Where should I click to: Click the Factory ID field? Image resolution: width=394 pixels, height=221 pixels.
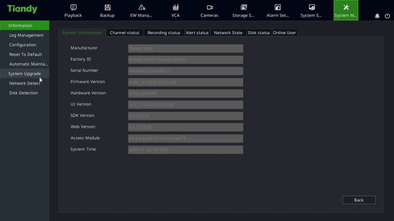tap(185, 60)
